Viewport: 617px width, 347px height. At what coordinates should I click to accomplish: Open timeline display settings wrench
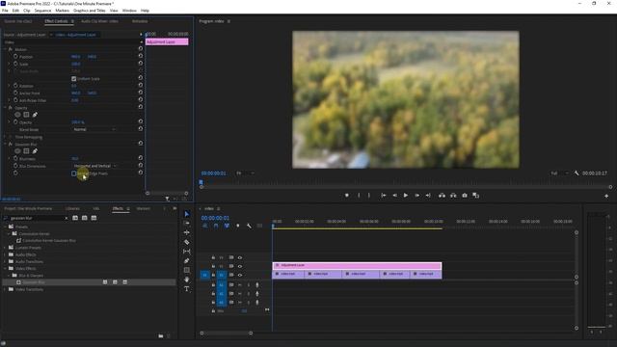coord(249,226)
